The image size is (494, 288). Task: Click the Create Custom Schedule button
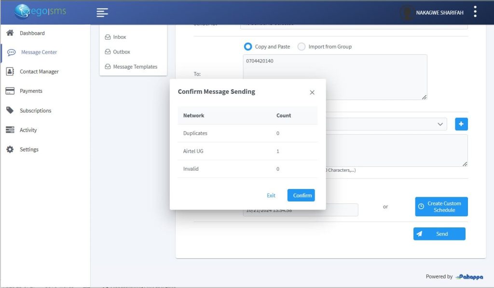pos(441,207)
